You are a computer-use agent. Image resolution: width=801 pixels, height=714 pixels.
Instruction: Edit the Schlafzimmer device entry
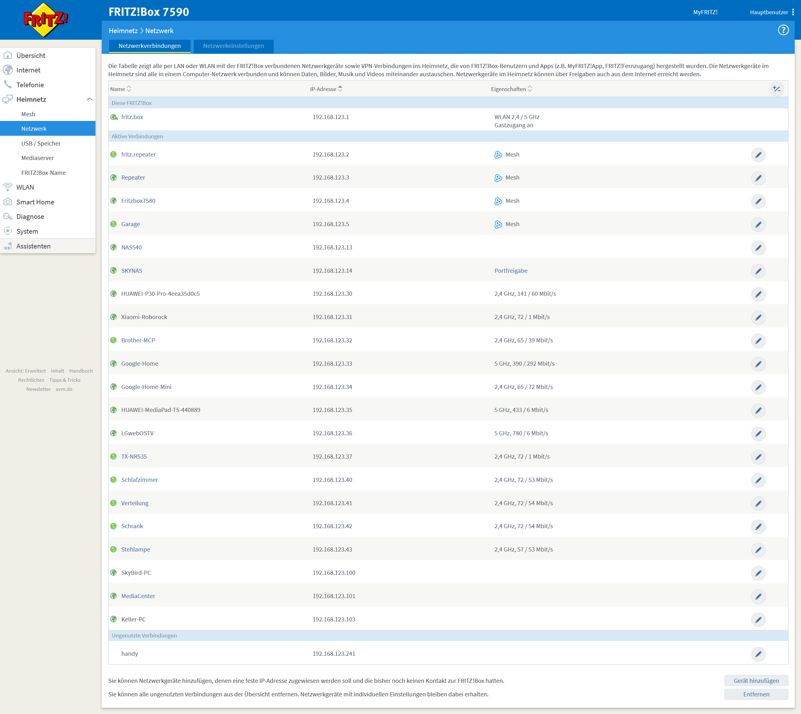pos(758,480)
